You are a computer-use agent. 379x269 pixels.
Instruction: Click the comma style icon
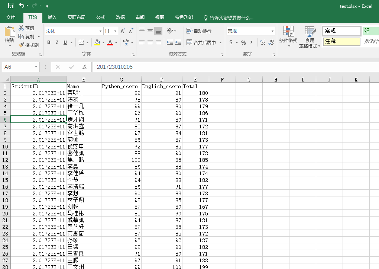click(252, 42)
